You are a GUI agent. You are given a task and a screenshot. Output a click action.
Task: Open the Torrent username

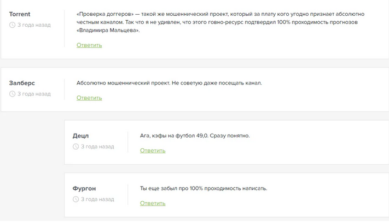[x=20, y=14]
